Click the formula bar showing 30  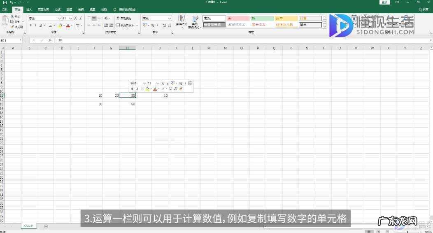tap(243, 40)
